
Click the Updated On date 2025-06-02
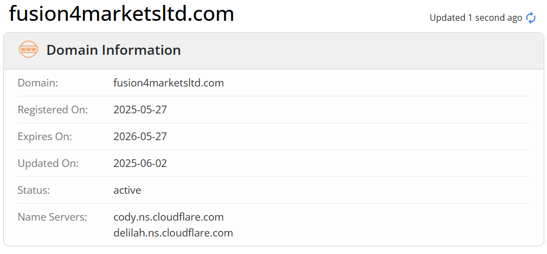[140, 164]
